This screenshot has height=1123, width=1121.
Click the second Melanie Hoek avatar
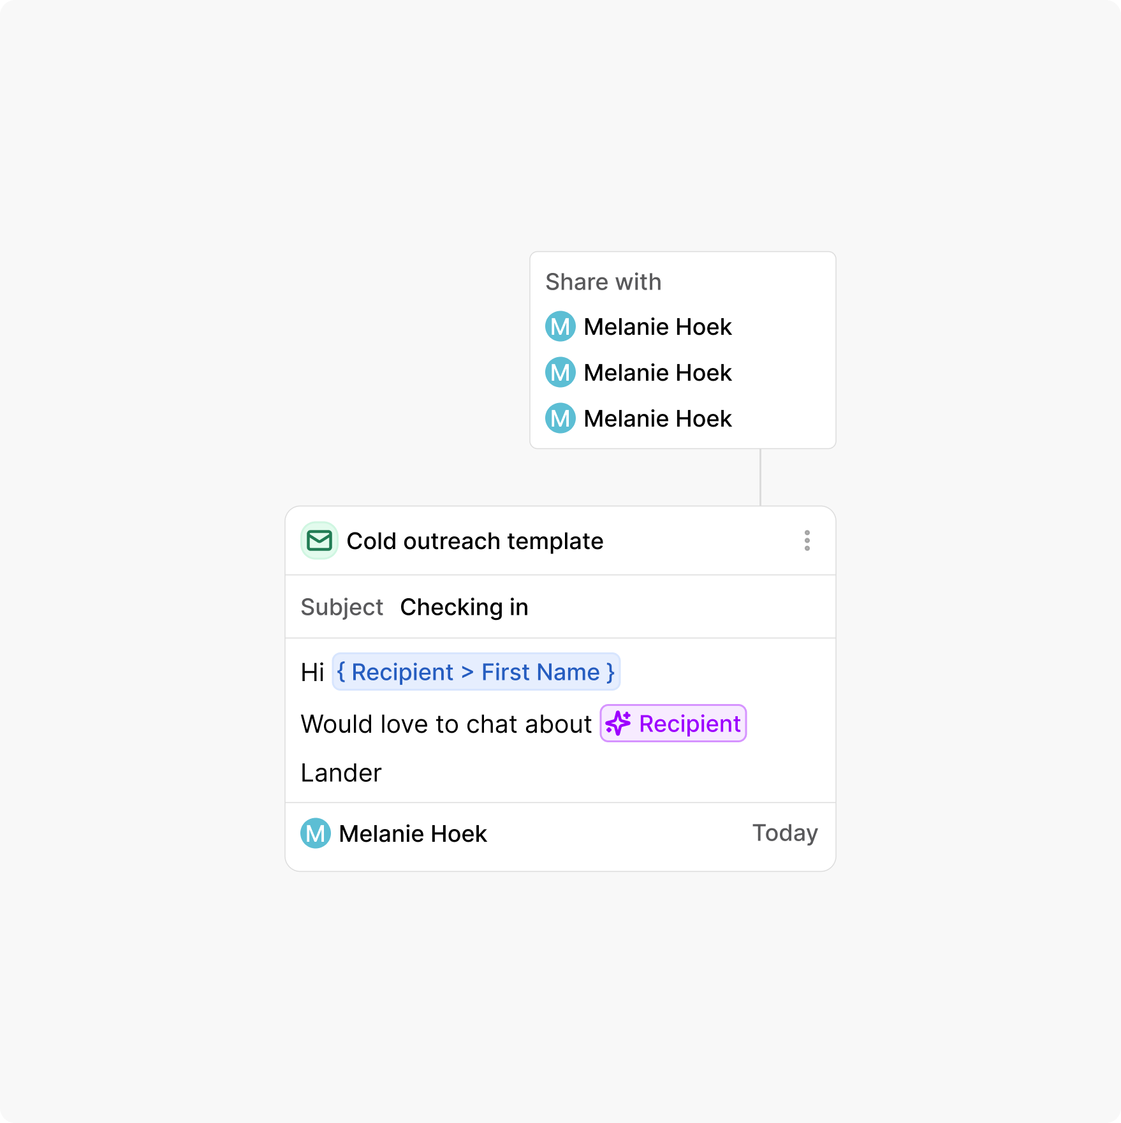click(560, 372)
